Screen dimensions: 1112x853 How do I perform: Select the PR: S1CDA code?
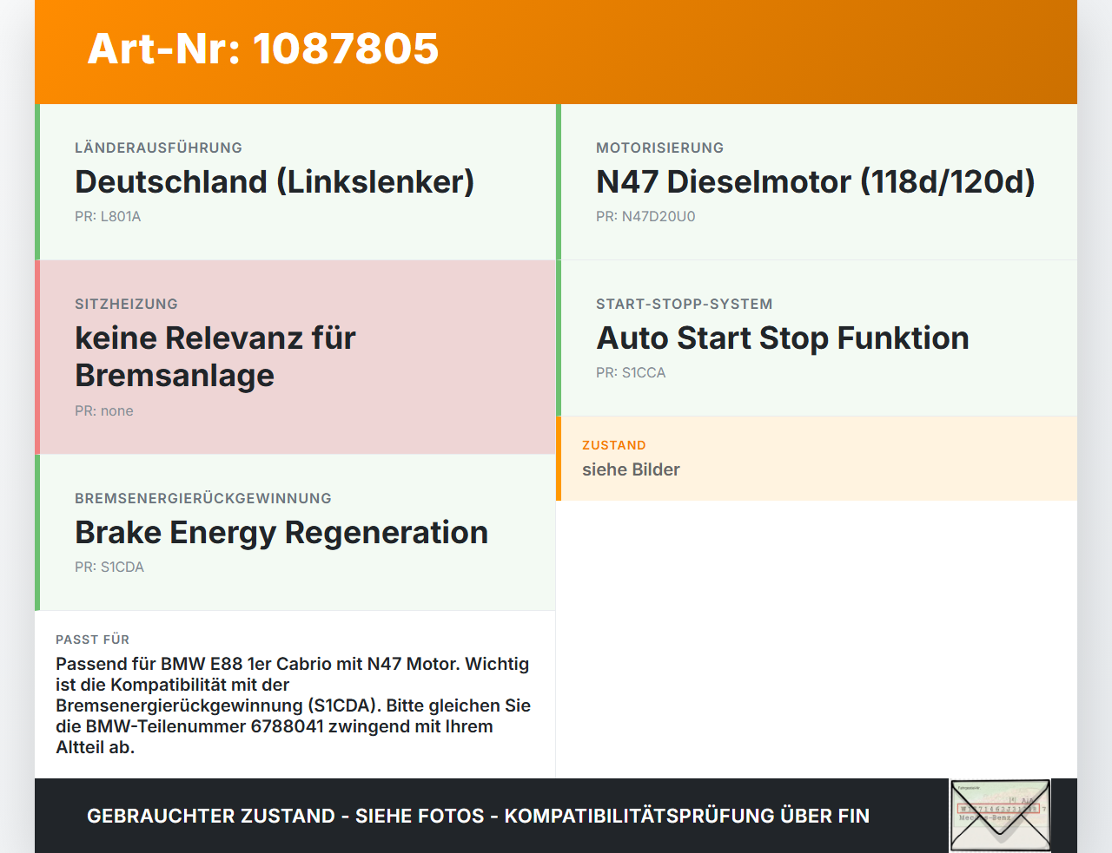point(109,567)
